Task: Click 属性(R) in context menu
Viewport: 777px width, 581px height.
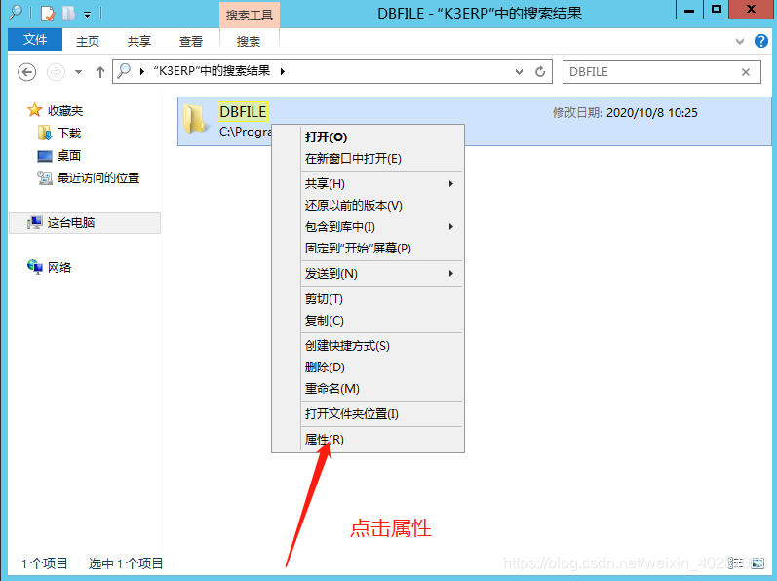Action: click(368, 440)
